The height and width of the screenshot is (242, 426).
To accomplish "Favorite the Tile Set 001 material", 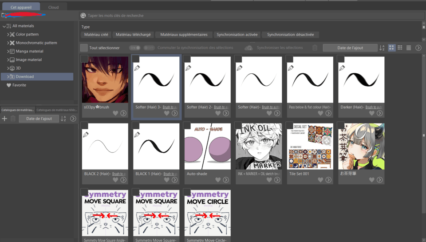I will [320, 180].
